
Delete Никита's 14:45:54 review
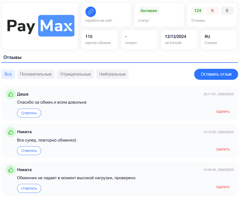pos(222,187)
